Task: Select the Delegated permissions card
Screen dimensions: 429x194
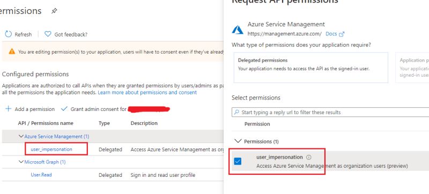Action: point(311,68)
